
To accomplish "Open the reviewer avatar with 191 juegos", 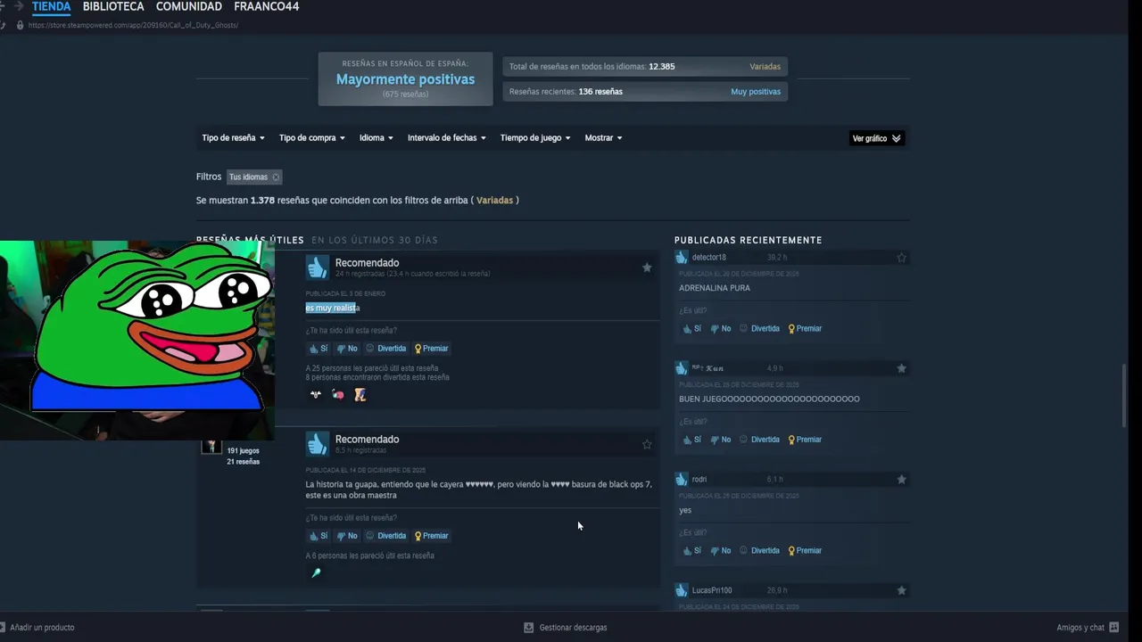I will (x=211, y=447).
